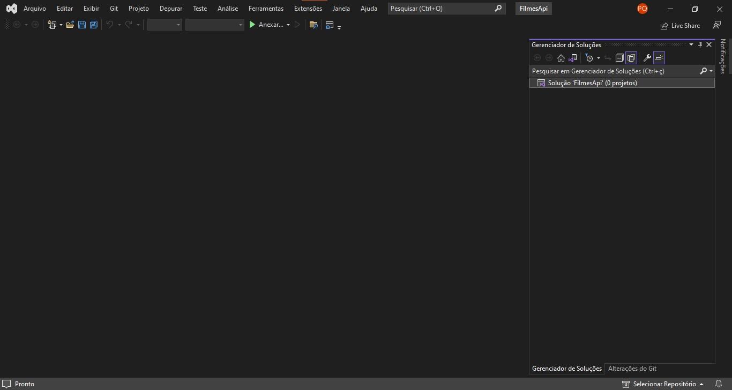Toggle the Preview Selected Items icon

coord(659,58)
